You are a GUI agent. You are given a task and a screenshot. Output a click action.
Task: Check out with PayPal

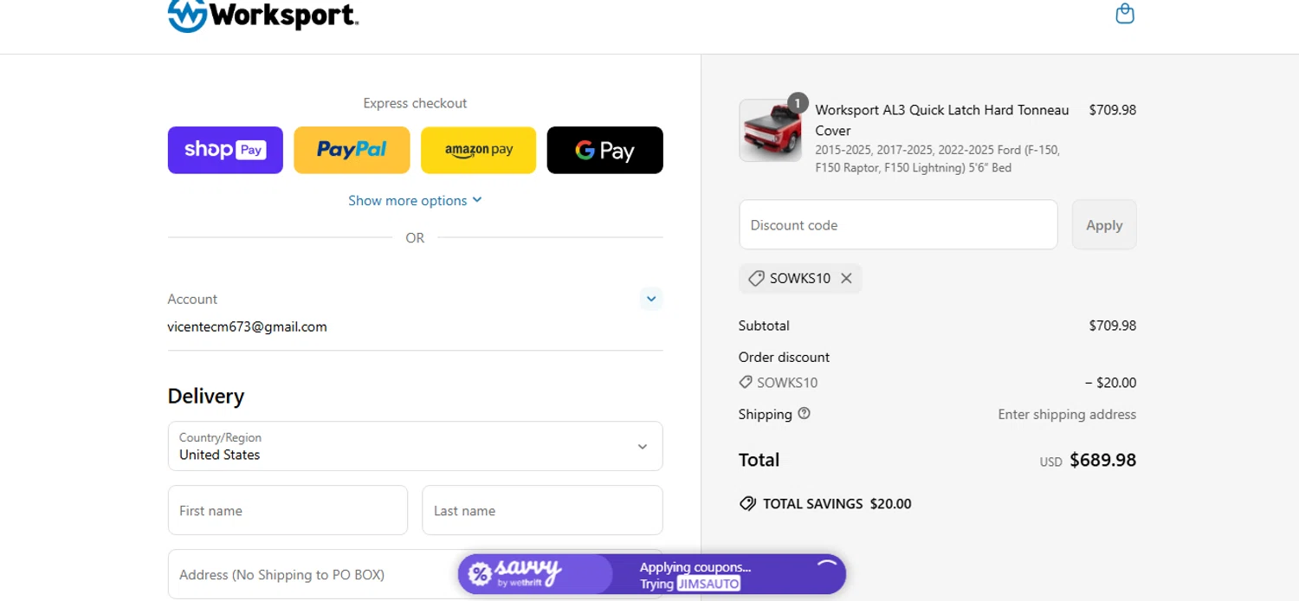(352, 150)
